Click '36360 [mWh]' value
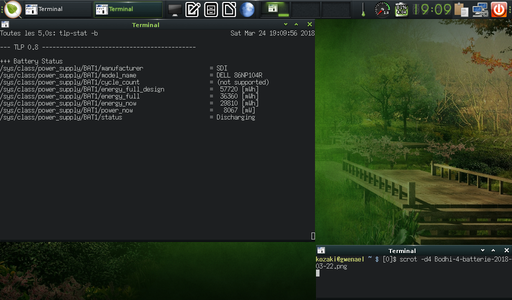Screen dimensions: 512x300 pos(239,96)
